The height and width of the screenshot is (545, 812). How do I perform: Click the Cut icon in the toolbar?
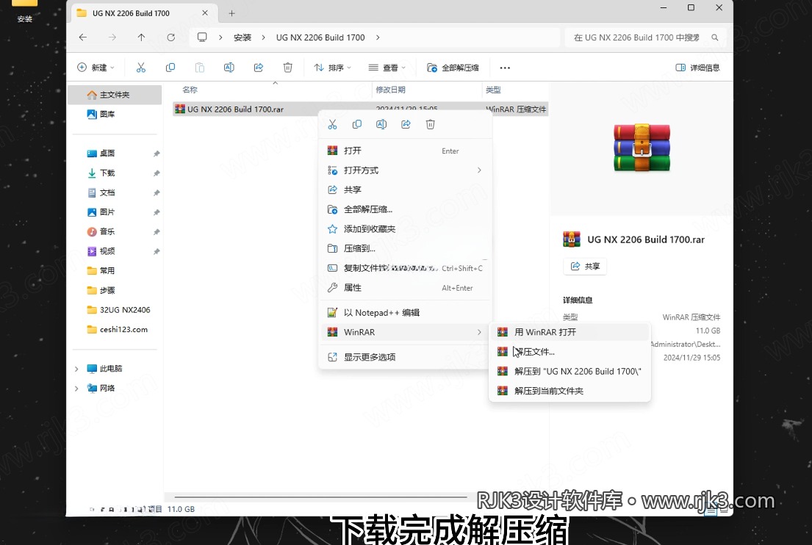[x=141, y=68]
